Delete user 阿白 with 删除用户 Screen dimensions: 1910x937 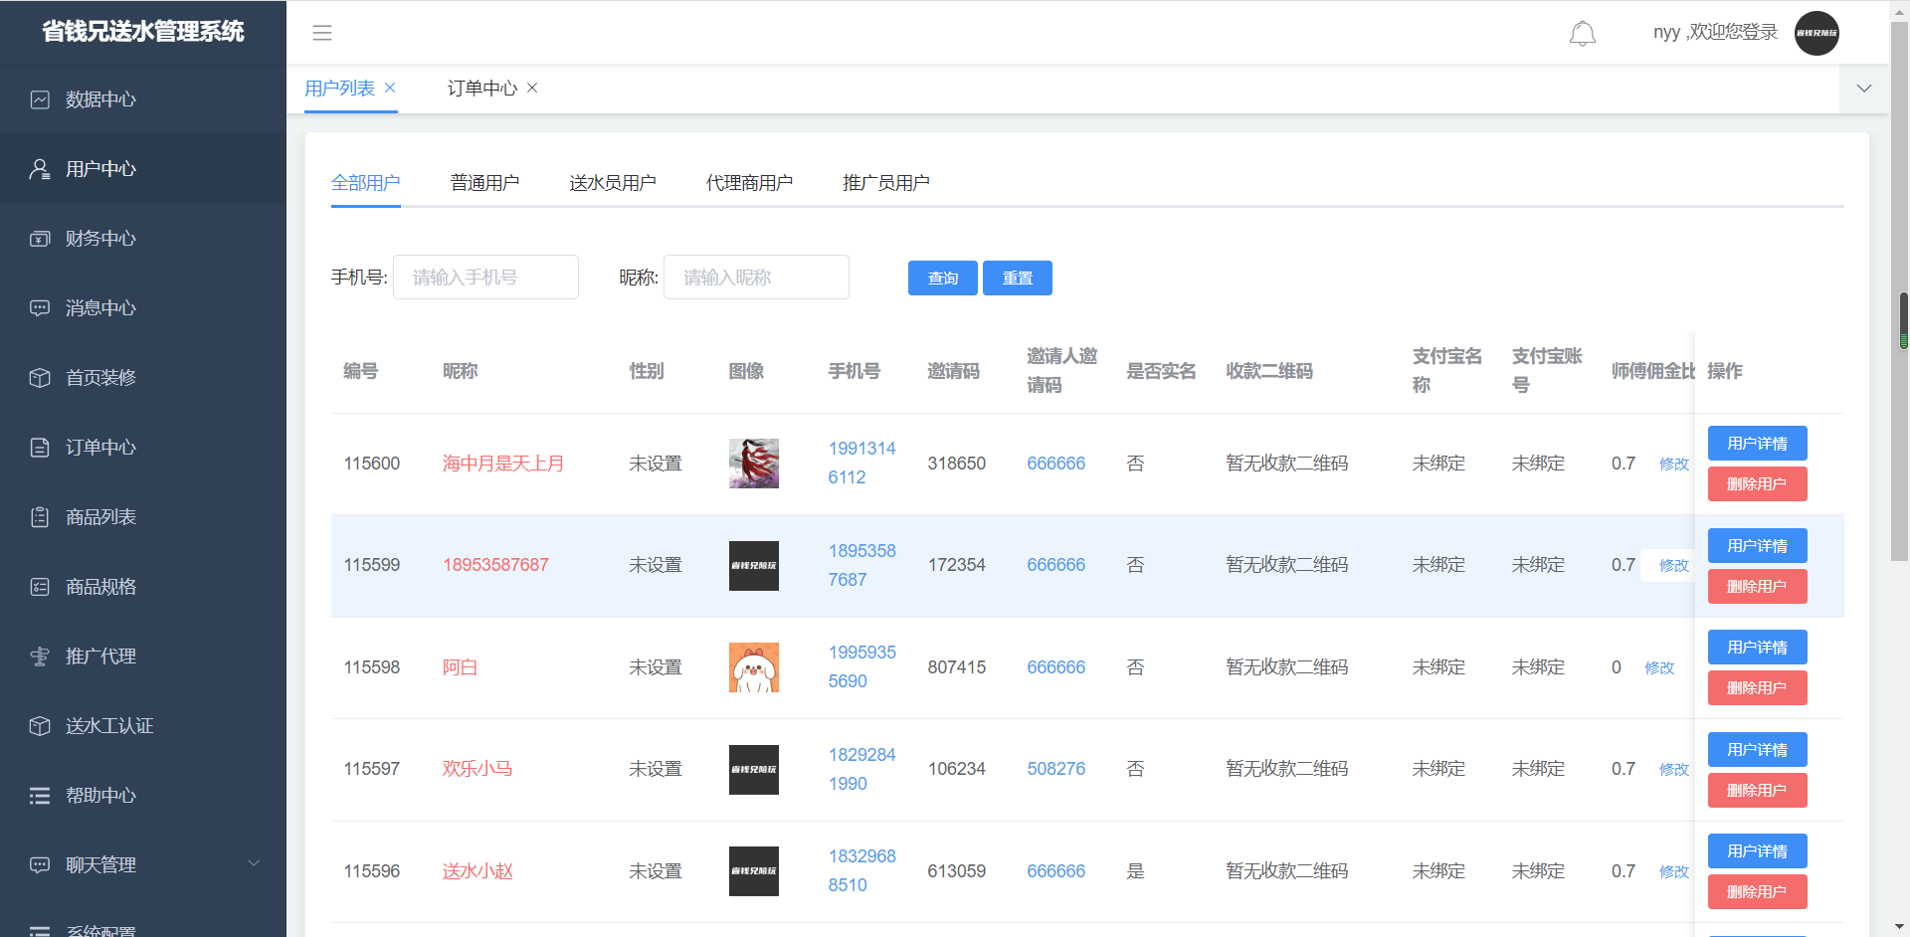1757,688
